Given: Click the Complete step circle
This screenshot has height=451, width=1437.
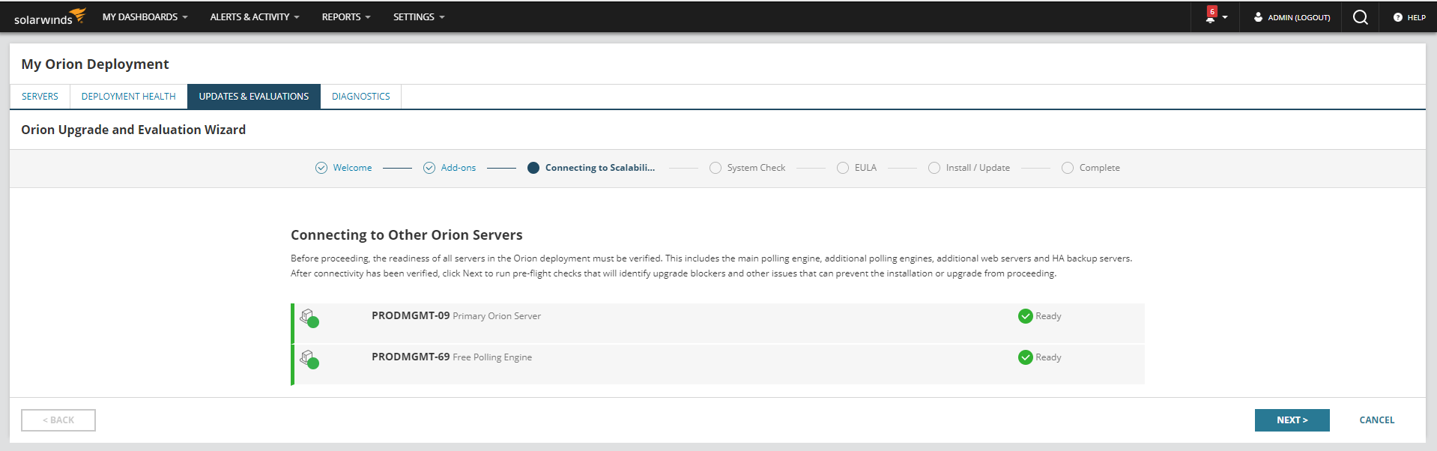Looking at the screenshot, I should pos(1068,168).
